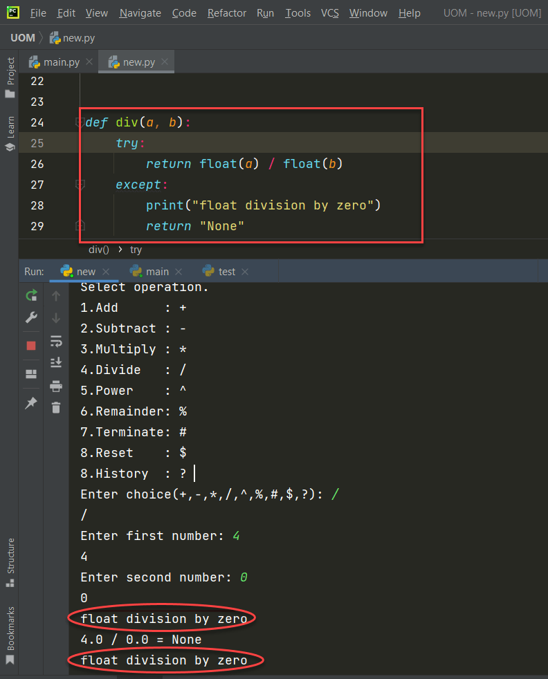Click console line 'Enter choice(+,-,*,/,^,%,#,$,?): /'
548x679 pixels.
(210, 494)
